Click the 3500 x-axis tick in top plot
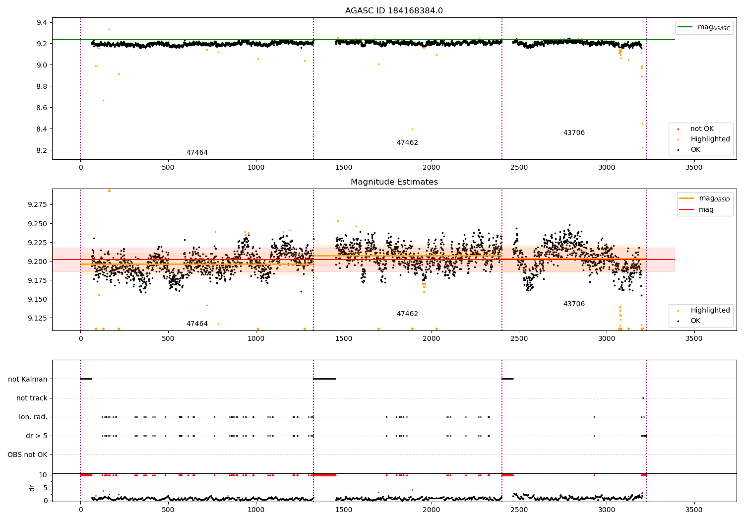The width and height of the screenshot is (744, 521). [x=694, y=168]
